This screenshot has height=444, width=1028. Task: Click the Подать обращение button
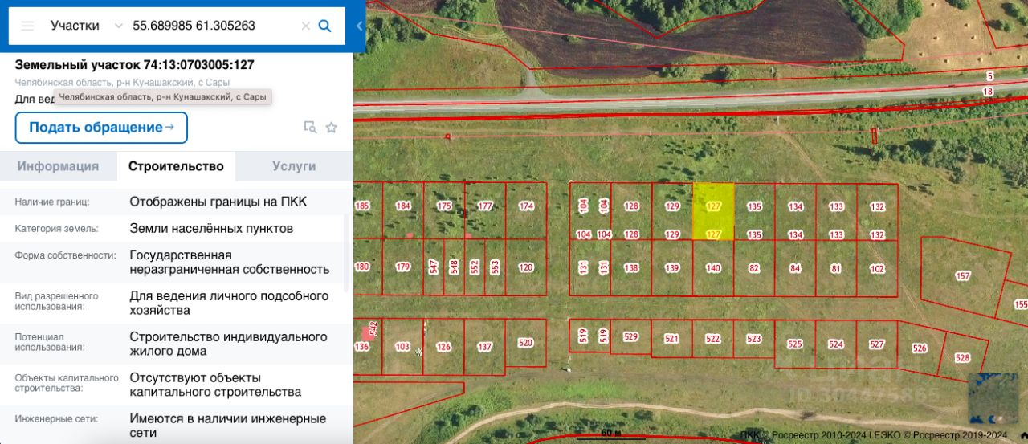pos(101,127)
